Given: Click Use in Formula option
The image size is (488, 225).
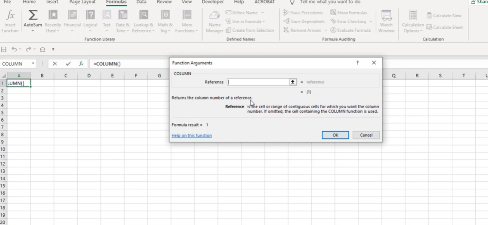Looking at the screenshot, I should pos(245,21).
